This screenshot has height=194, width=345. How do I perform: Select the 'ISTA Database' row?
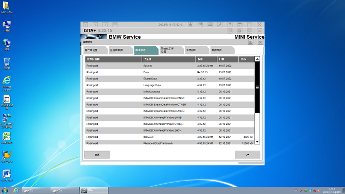[169, 91]
